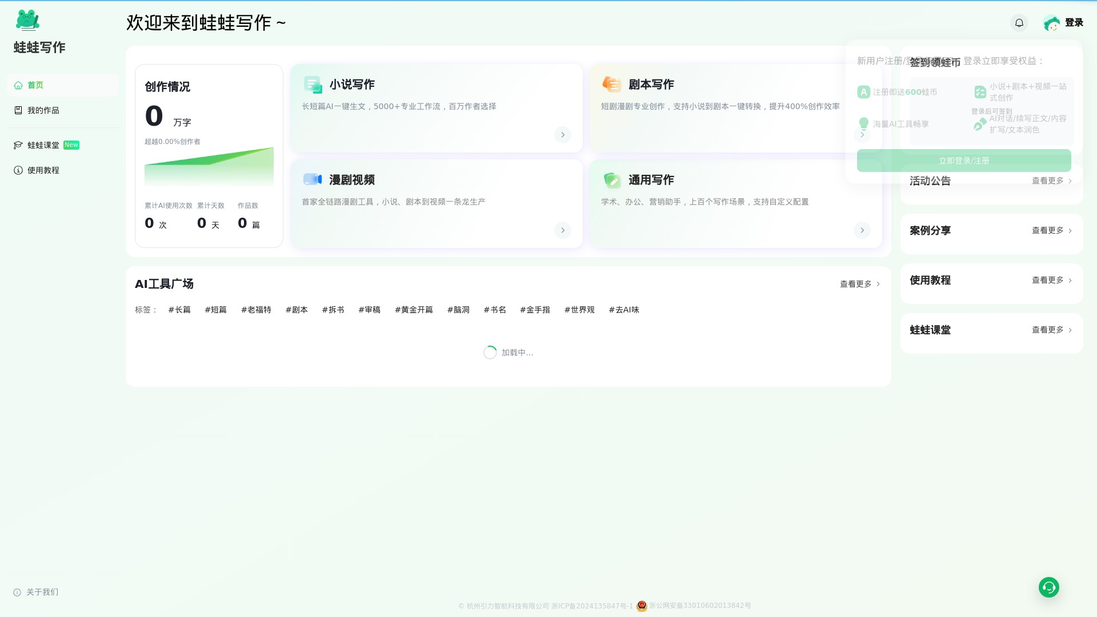Image resolution: width=1097 pixels, height=617 pixels.
Task: Select 首页 in the left navigation
Action: (35, 85)
